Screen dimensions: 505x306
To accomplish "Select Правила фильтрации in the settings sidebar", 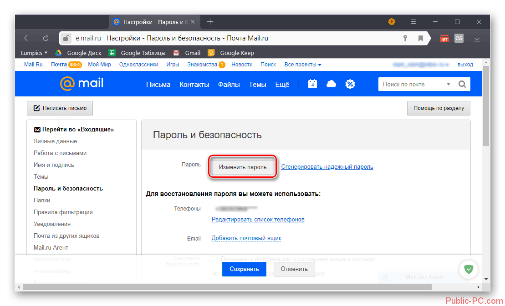I will click(63, 212).
